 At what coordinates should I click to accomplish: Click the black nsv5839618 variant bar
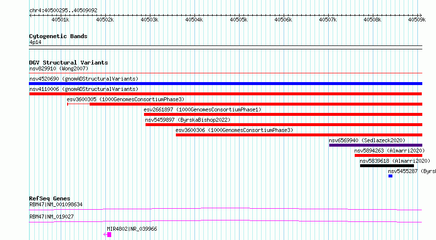pyautogui.click(x=387, y=166)
